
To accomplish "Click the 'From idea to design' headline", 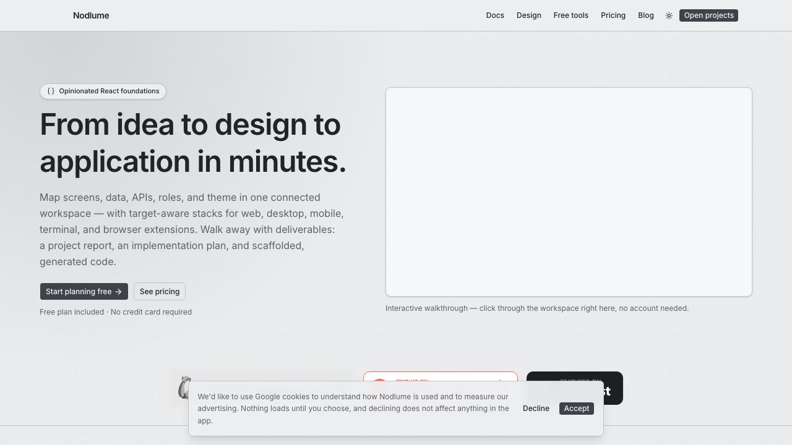I will [193, 143].
